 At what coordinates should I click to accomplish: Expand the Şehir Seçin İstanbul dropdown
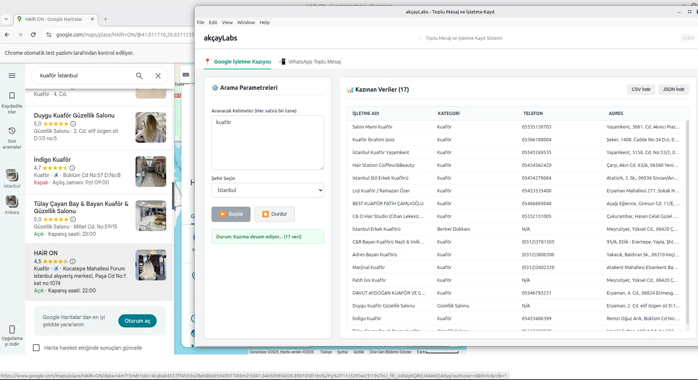pos(267,190)
